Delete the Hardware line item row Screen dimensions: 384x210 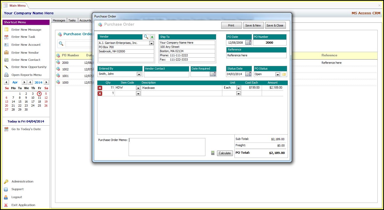tap(100, 88)
